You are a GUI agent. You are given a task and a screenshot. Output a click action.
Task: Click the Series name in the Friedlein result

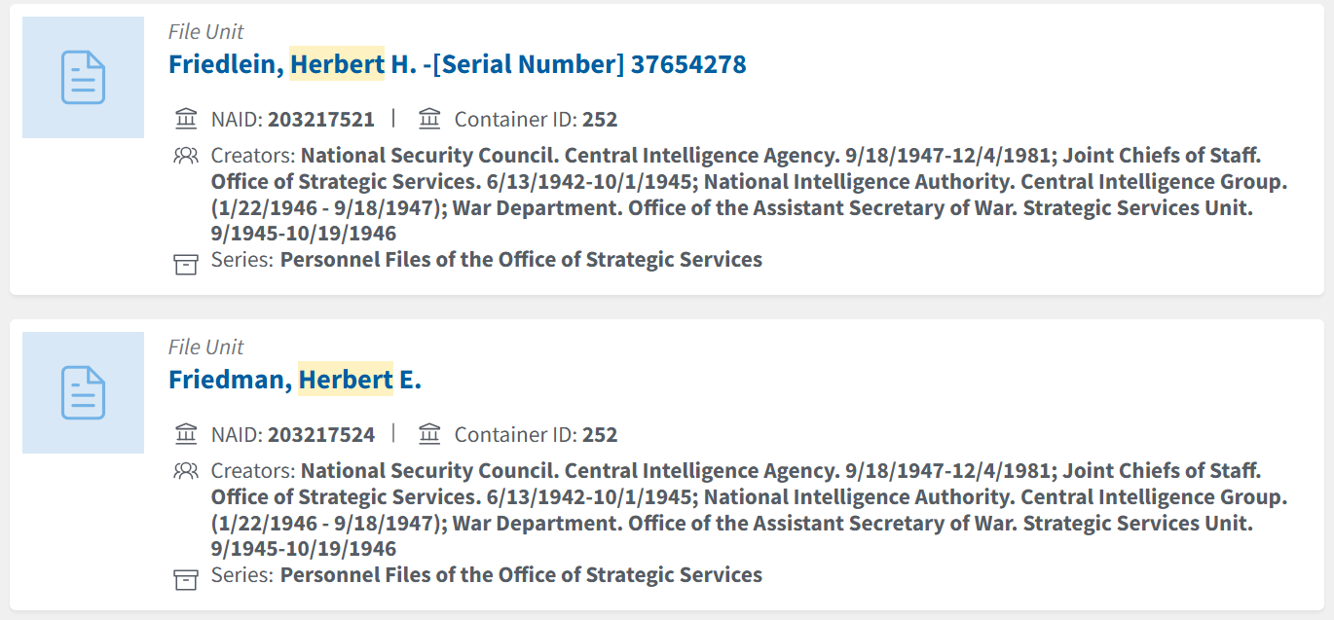(x=521, y=260)
